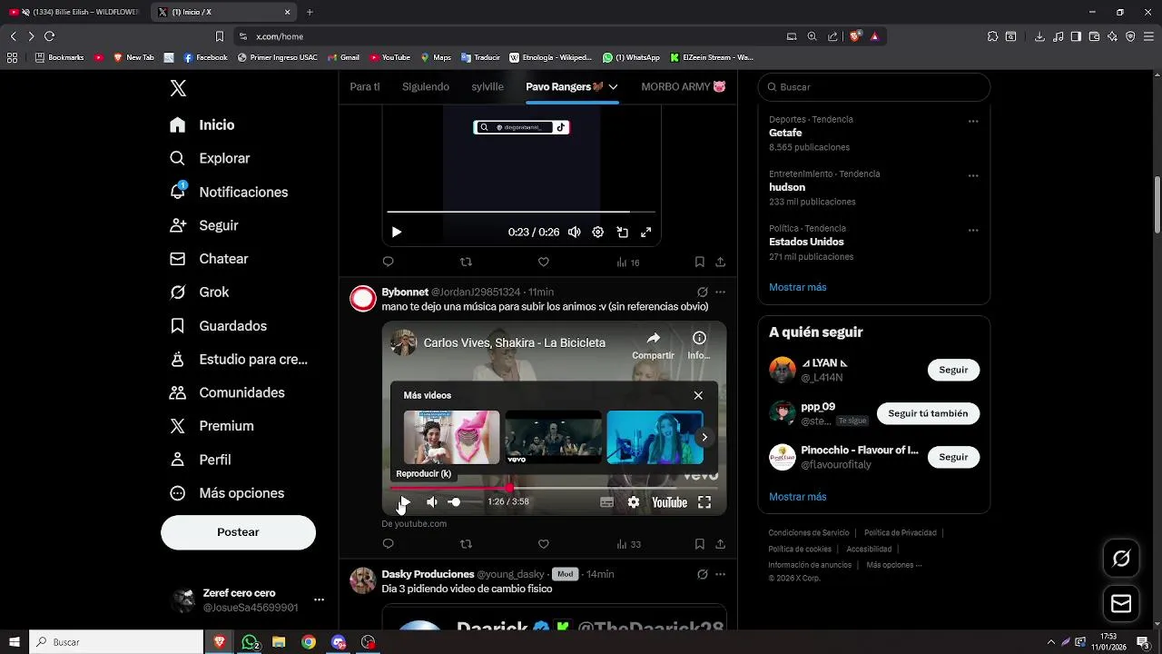
Task: Open floating Grok button at right
Action: (1121, 559)
